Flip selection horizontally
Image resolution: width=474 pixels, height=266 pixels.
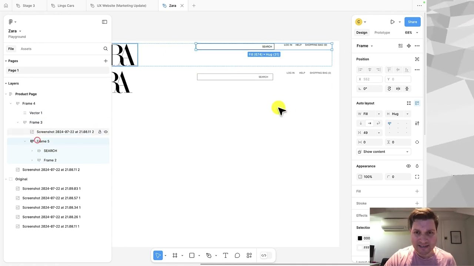tap(398, 89)
